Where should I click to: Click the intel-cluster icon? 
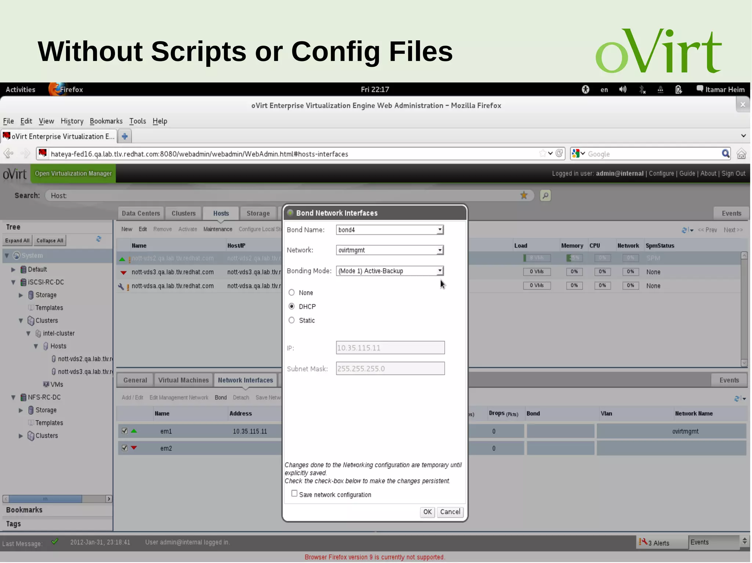pyautogui.click(x=38, y=333)
